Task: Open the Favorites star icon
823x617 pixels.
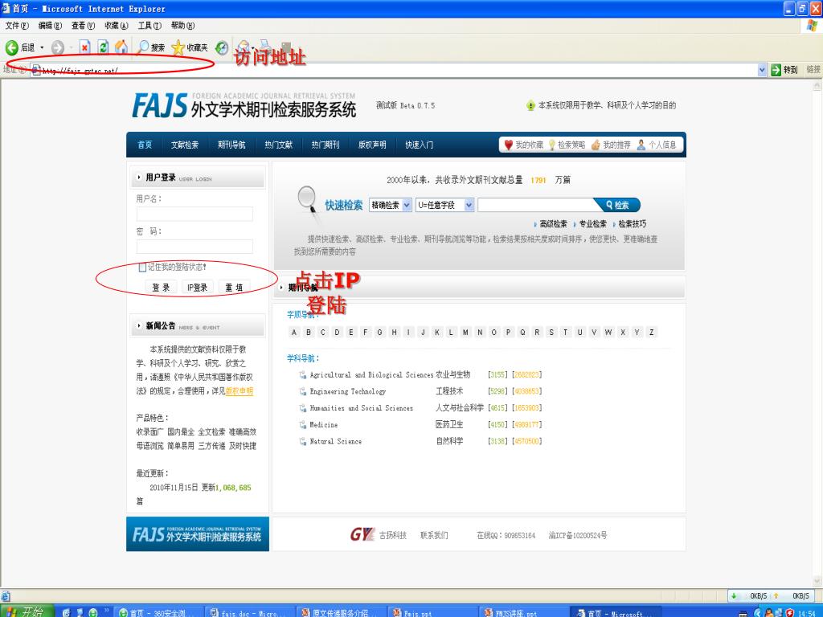Action: (178, 47)
